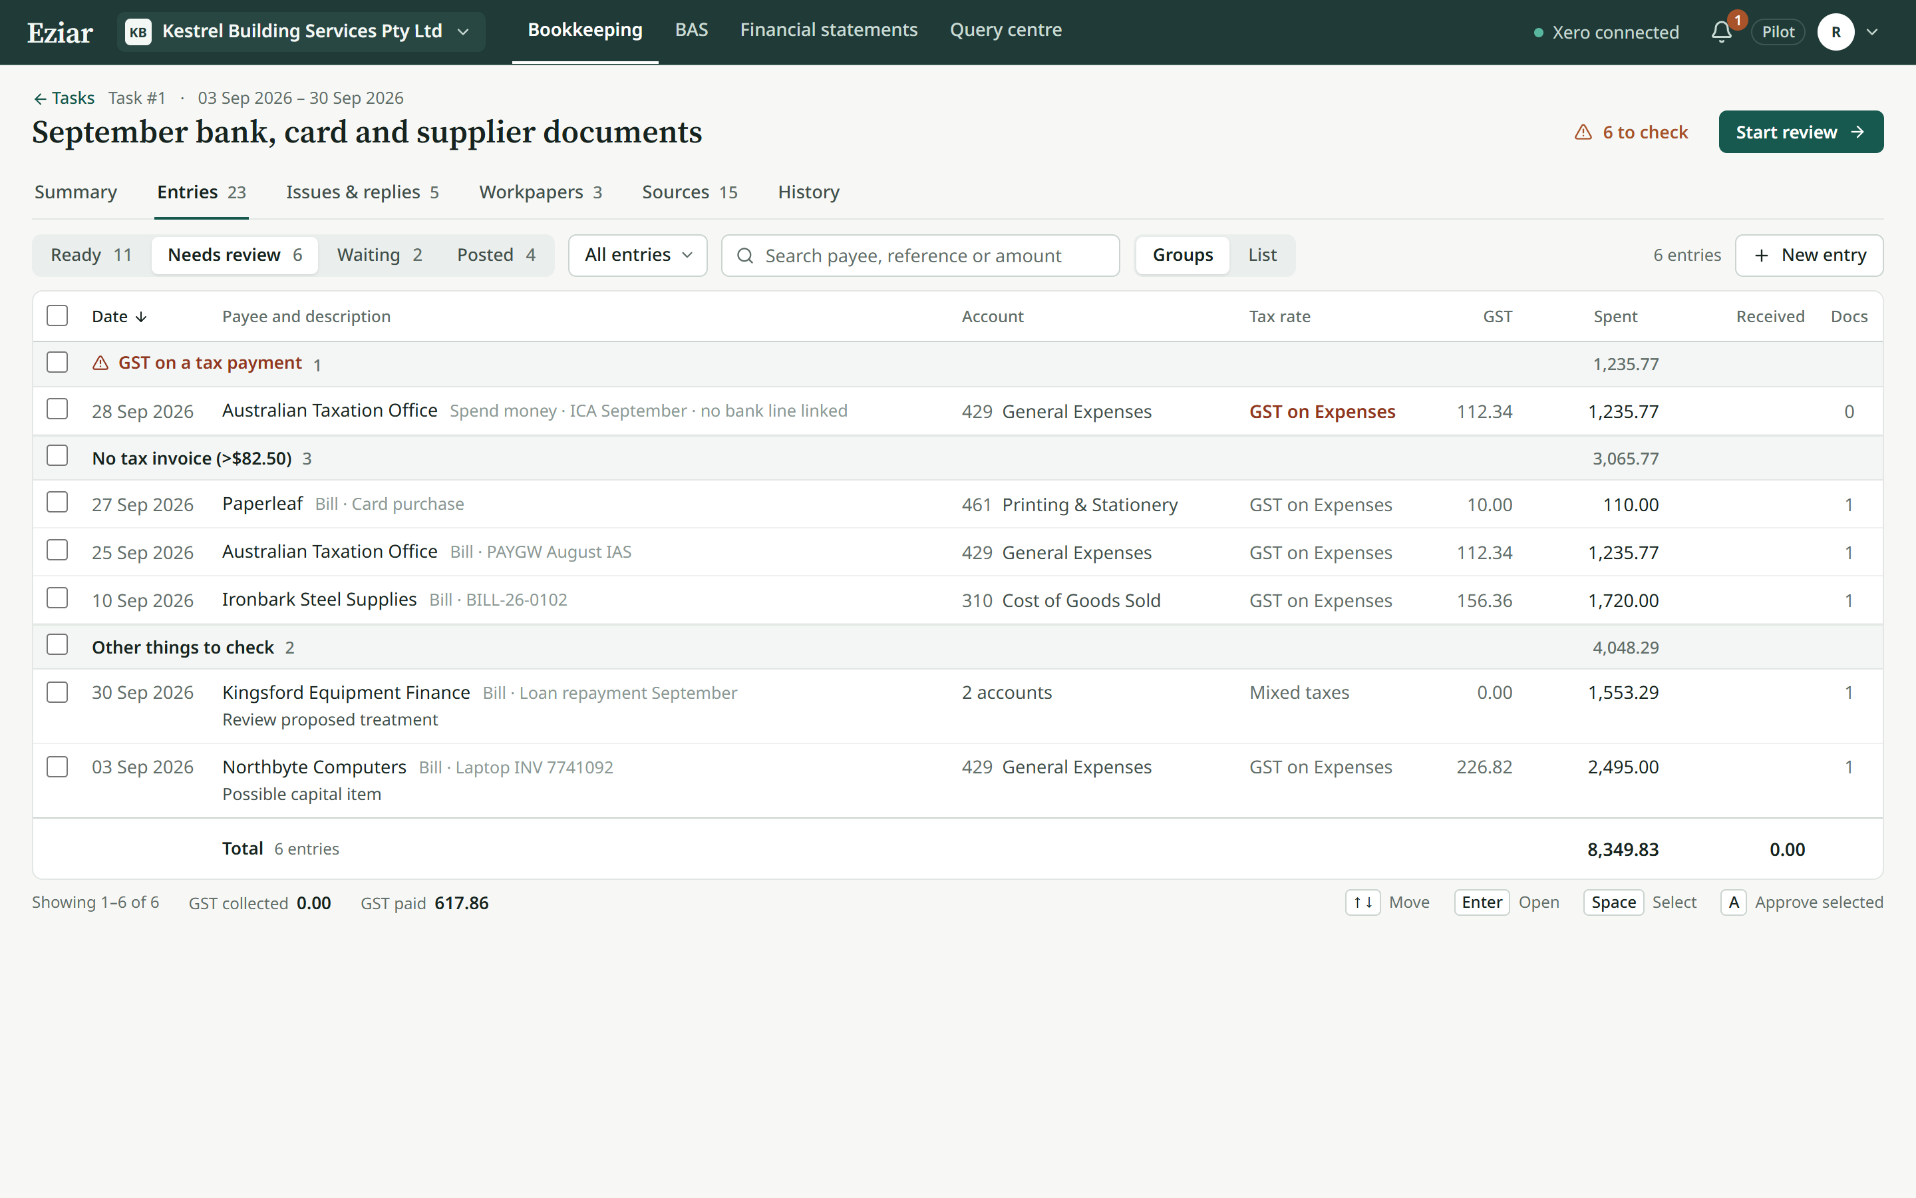1916x1198 pixels.
Task: Open the Kestrel Building Services company dropdown
Action: tap(301, 32)
